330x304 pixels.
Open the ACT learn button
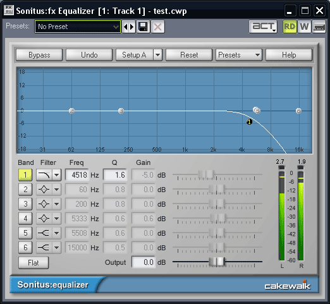pos(263,27)
